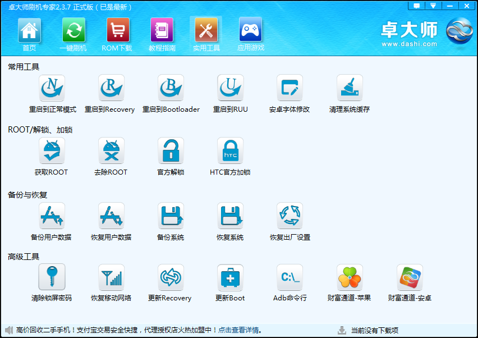Expand the title bar dropdown menu arrow

point(433,6)
